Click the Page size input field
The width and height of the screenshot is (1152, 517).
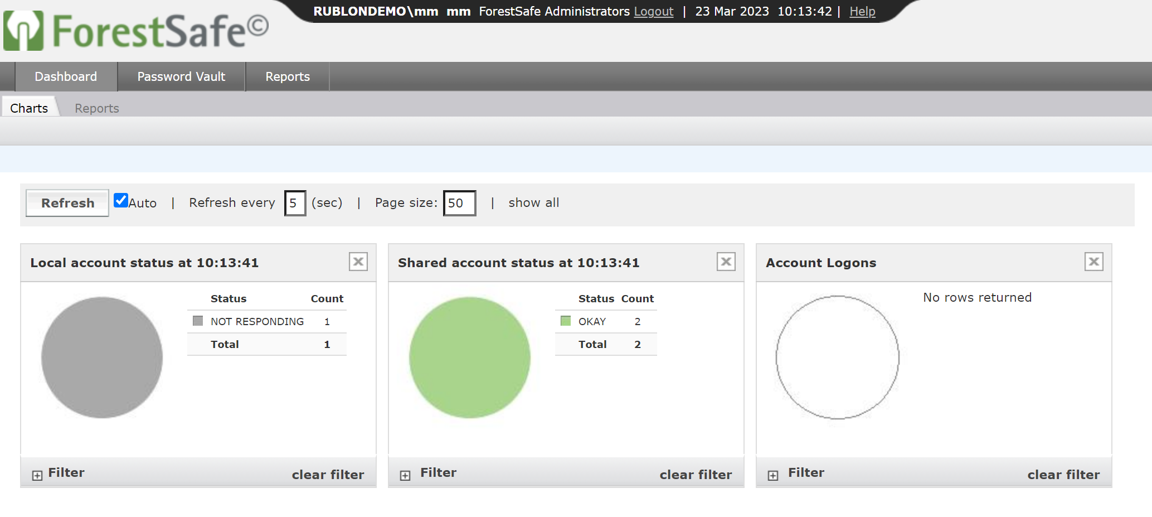459,203
